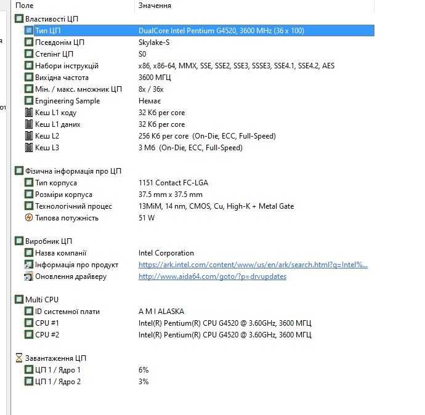This screenshot has height=415, width=425.
Task: Click the stepping value S0
Action: pos(142,54)
